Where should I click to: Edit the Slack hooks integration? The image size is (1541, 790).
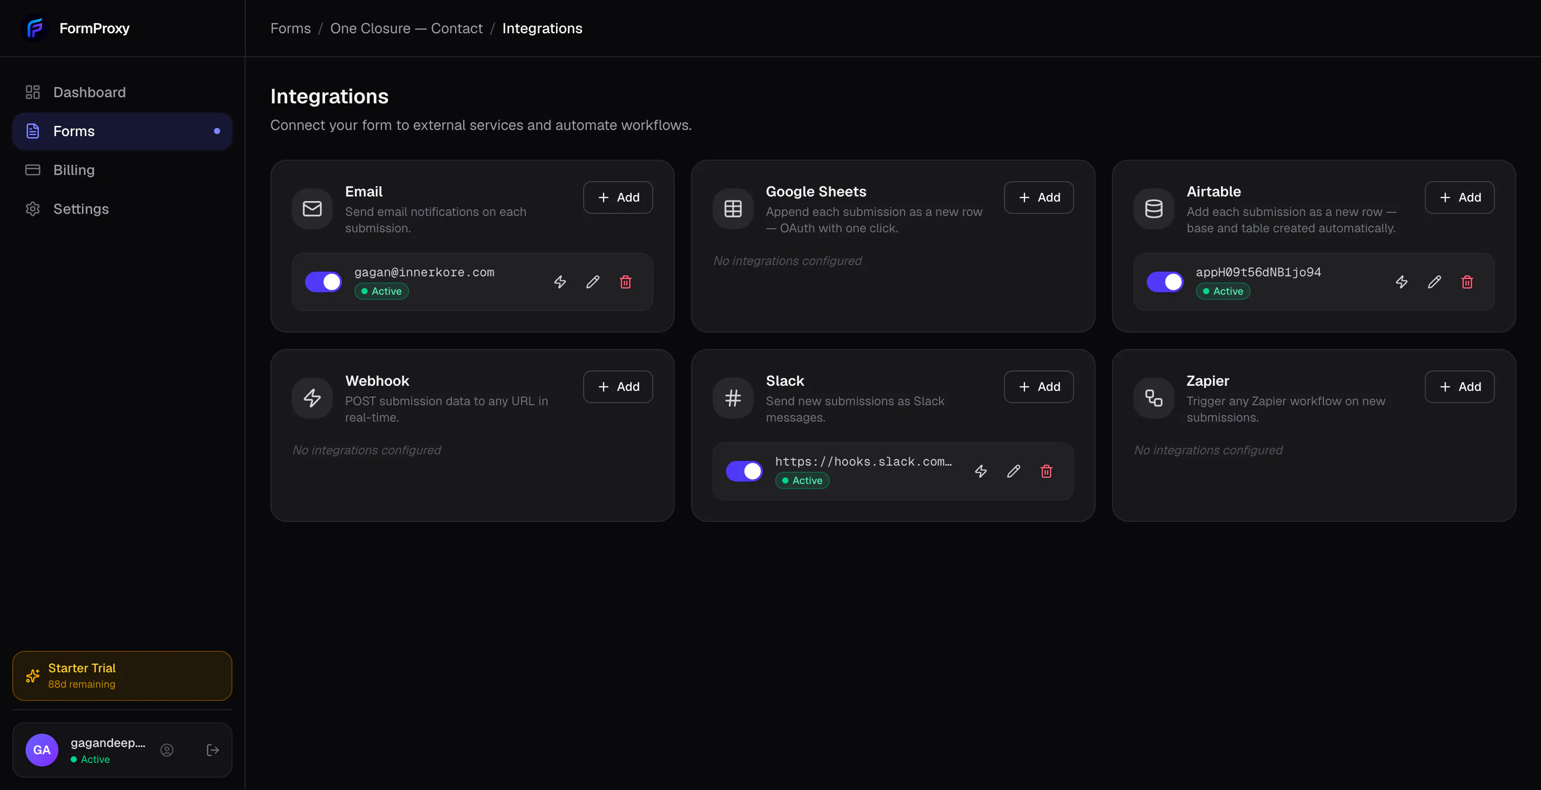click(x=1014, y=471)
